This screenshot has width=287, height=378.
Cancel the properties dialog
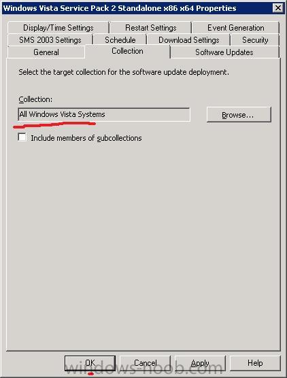145,363
